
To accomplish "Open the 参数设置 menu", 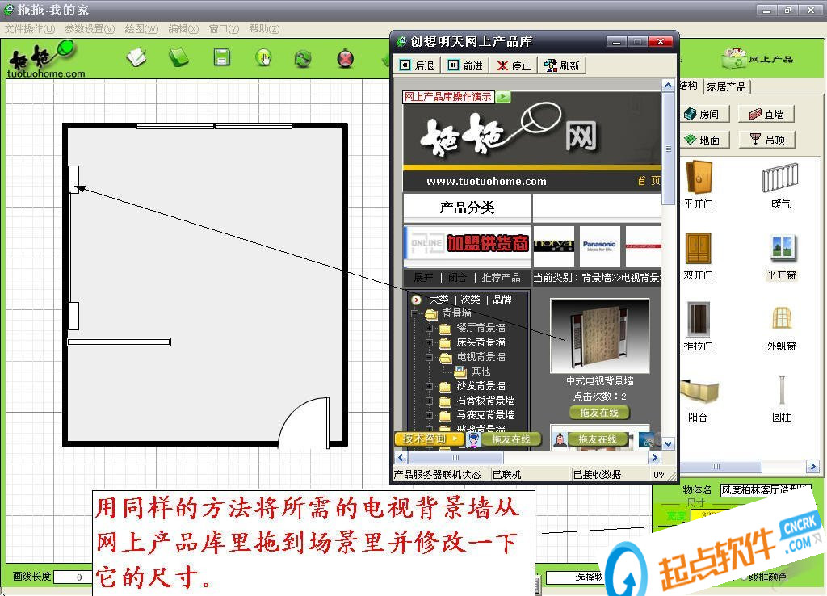I will [90, 28].
